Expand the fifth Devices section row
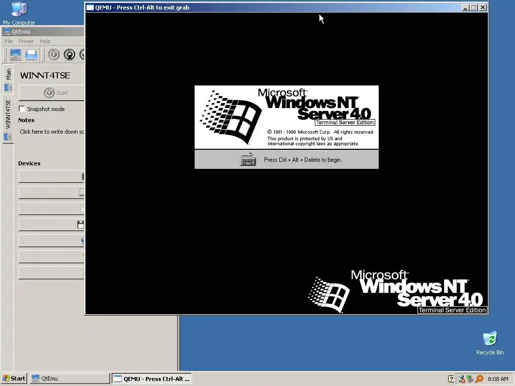Image resolution: width=515 pixels, height=386 pixels. (52, 241)
